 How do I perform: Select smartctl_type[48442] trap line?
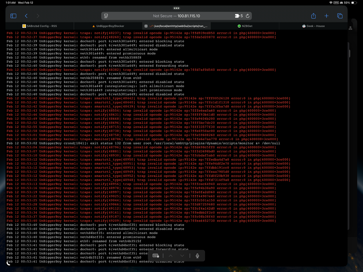click(x=148, y=98)
